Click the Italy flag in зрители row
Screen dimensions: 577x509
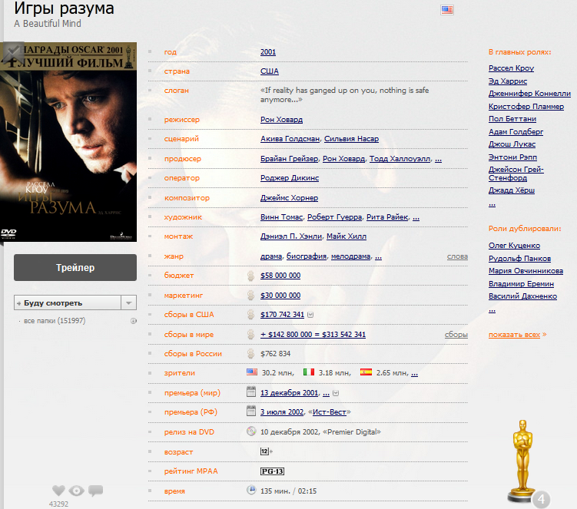tap(309, 372)
